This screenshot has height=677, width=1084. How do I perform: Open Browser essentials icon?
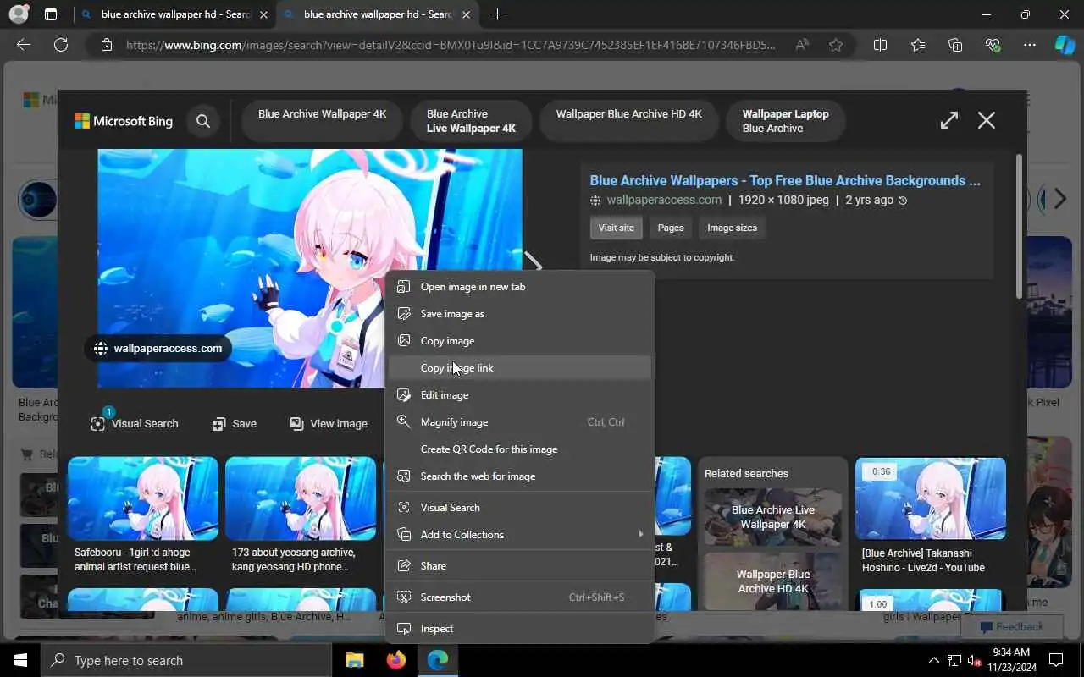[x=993, y=45]
